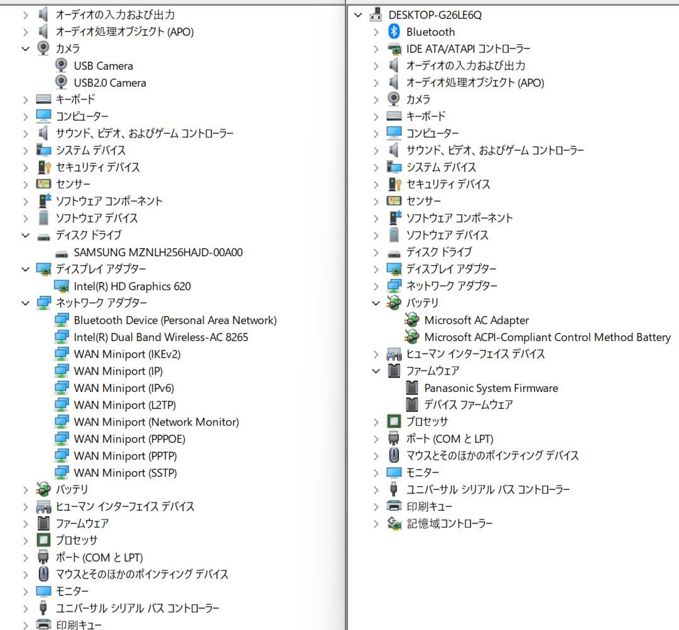Select WAN Miniport (L2TP) entry
Viewport: 679px width, 630px height.
[x=125, y=405]
